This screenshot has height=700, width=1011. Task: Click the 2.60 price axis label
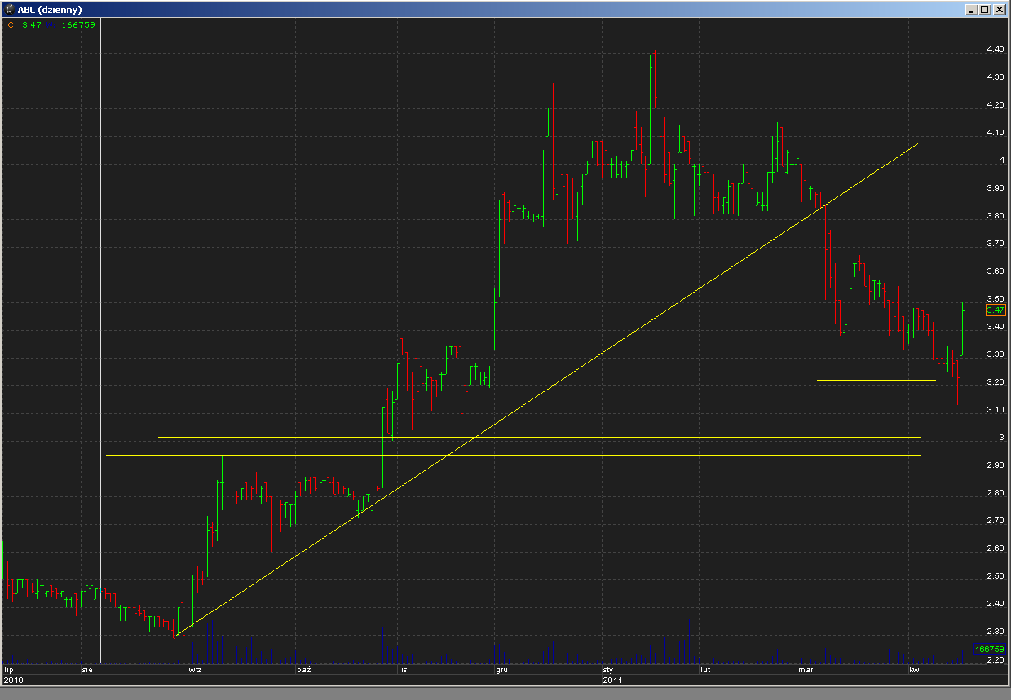995,548
